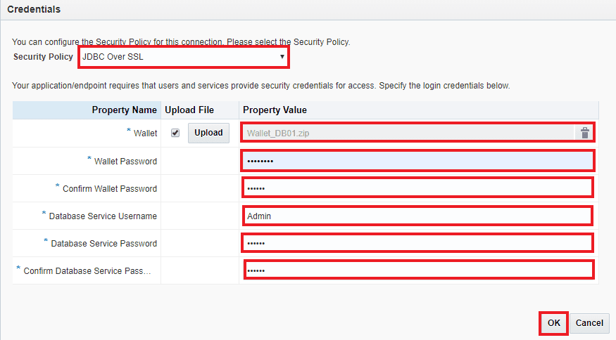Screen dimensions: 616x340
Task: Click the Property Name column header
Action: click(x=124, y=110)
